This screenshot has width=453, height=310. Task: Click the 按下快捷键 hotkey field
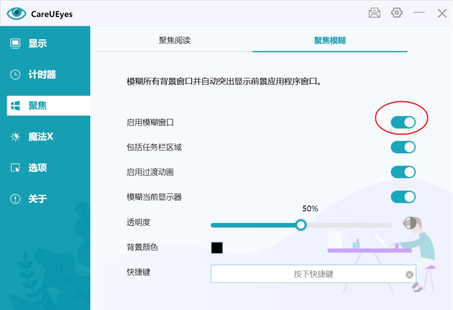pyautogui.click(x=307, y=274)
